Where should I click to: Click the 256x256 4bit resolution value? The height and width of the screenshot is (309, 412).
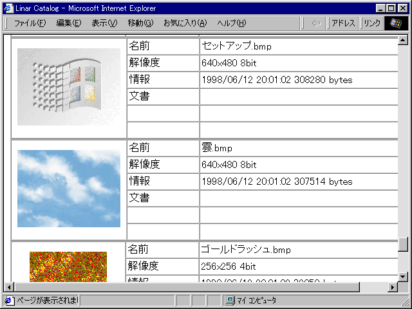(x=229, y=266)
